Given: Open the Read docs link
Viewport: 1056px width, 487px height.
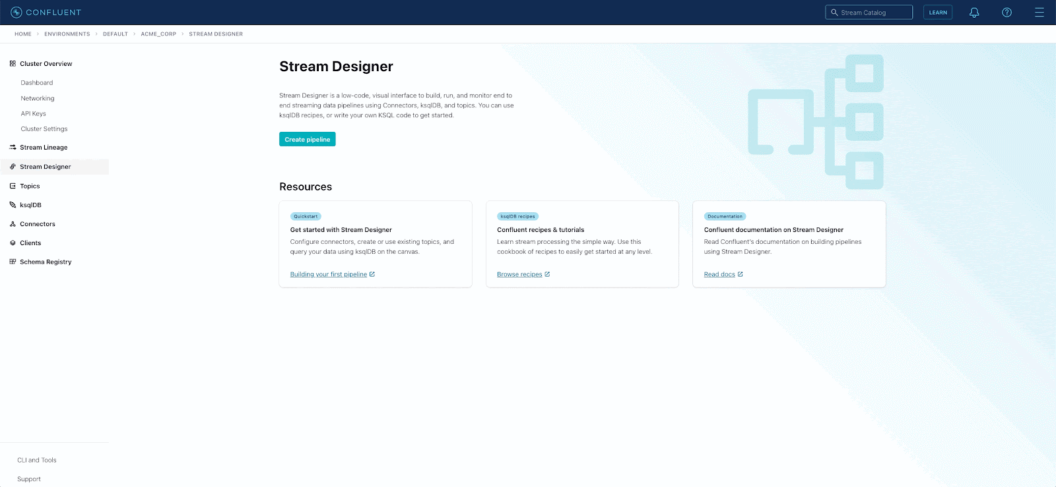Looking at the screenshot, I should tap(719, 274).
